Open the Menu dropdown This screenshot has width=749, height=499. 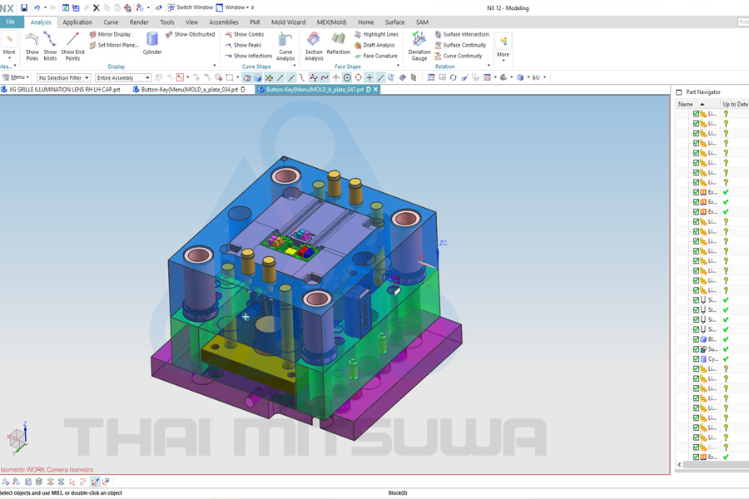(x=15, y=77)
